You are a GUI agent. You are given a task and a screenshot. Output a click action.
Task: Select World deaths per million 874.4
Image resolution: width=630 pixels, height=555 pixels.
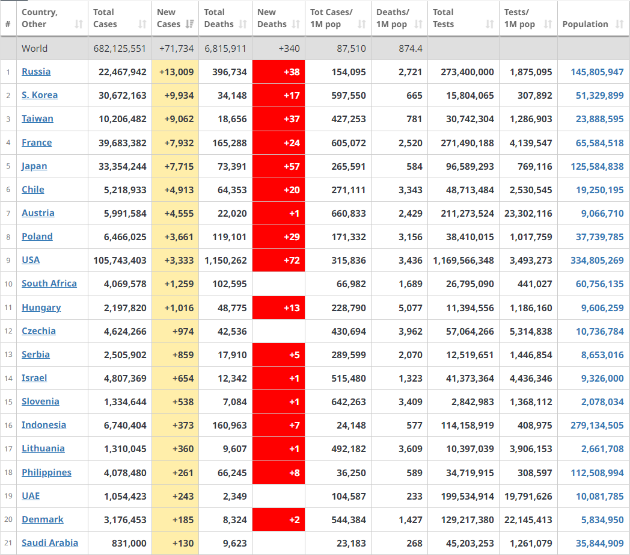pyautogui.click(x=410, y=49)
